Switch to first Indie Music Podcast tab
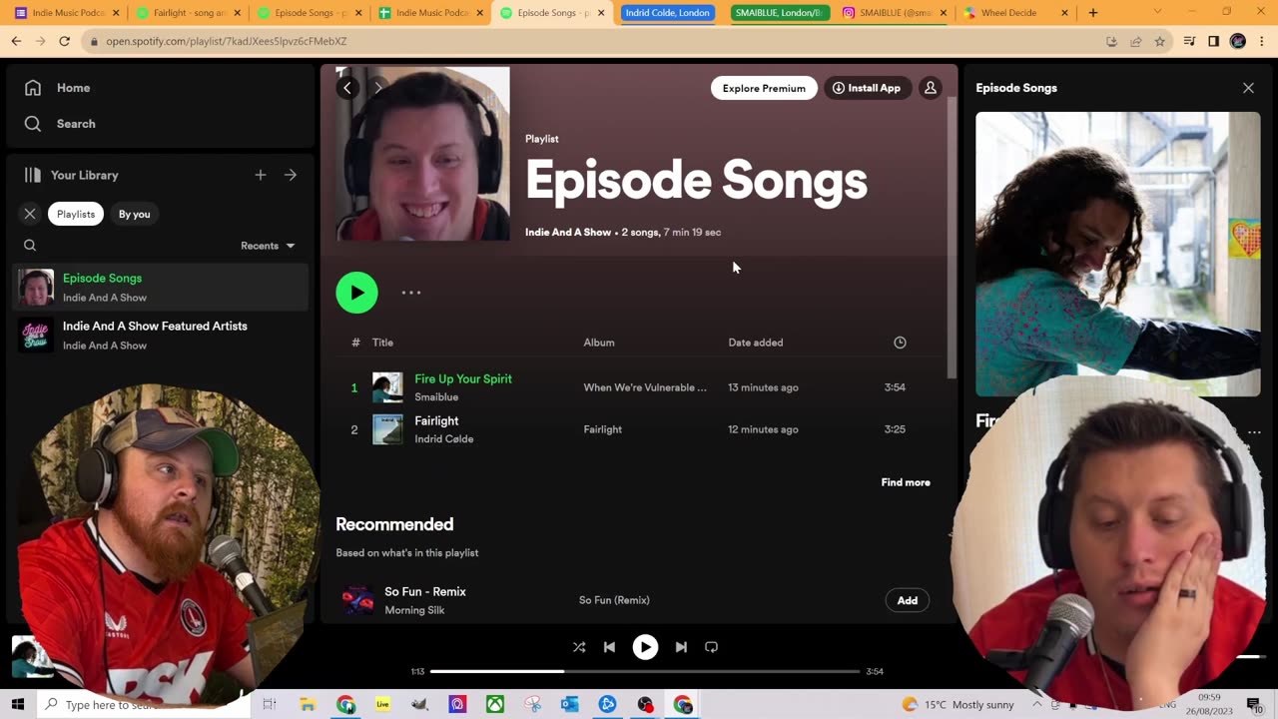Screen dimensions: 1278x719 click(x=64, y=13)
